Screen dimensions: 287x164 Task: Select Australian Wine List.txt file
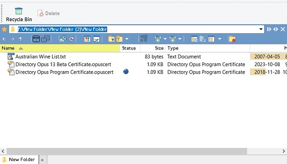(40, 57)
